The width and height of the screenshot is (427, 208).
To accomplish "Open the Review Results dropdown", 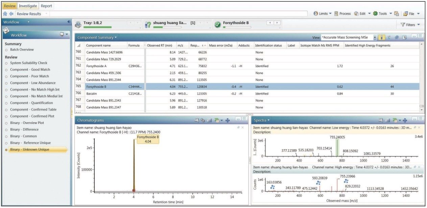I will pyautogui.click(x=46, y=14).
